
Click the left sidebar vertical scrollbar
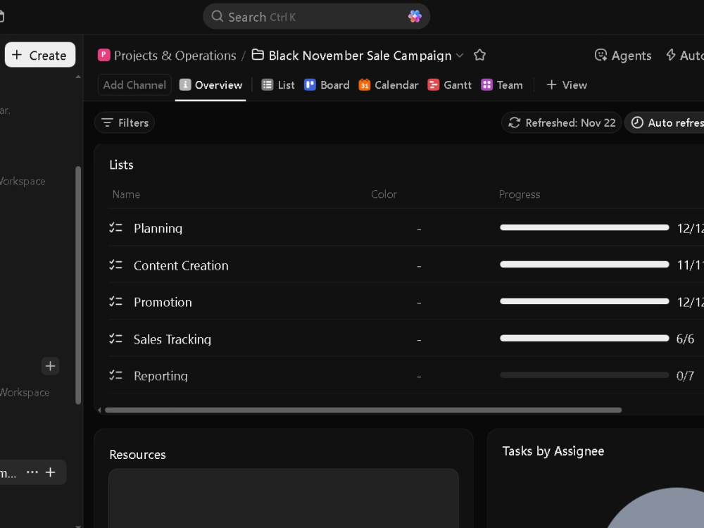(x=78, y=285)
